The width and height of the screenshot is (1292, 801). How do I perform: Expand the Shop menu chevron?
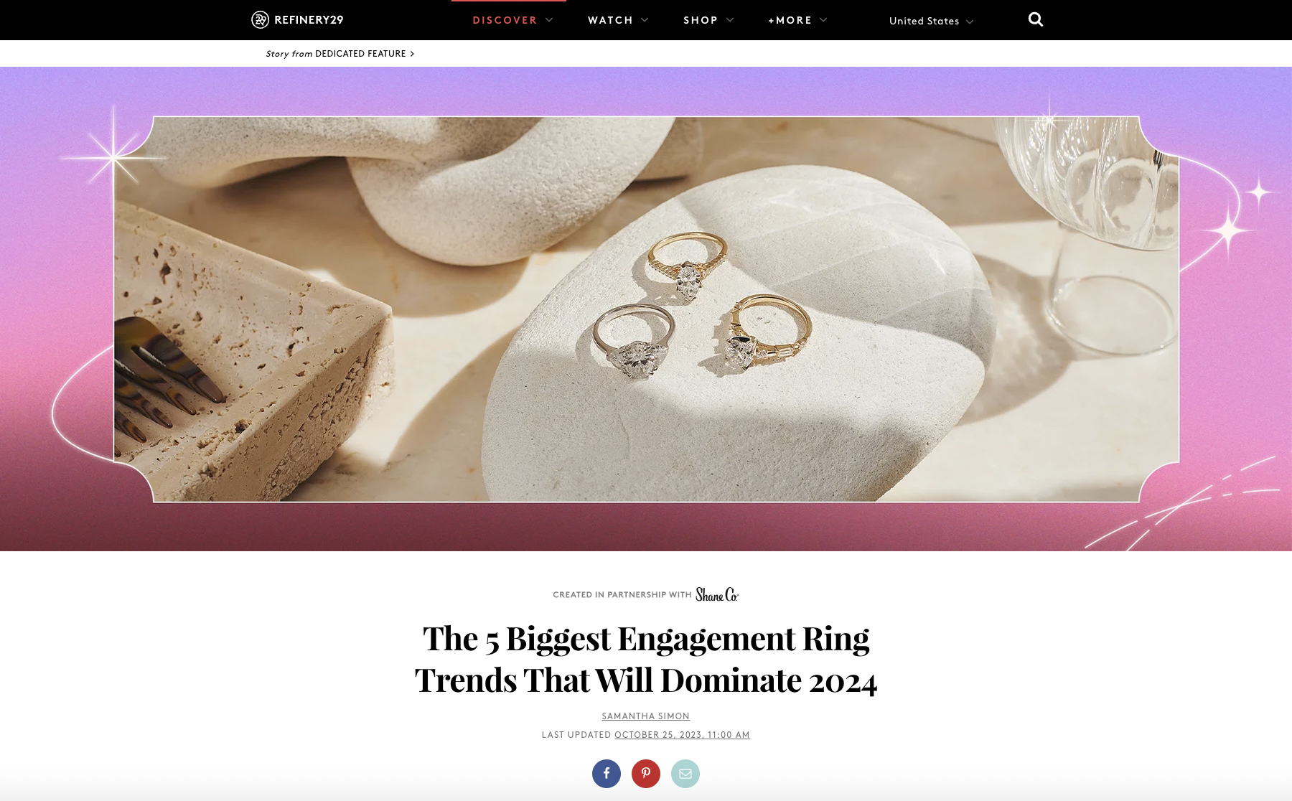pyautogui.click(x=730, y=20)
